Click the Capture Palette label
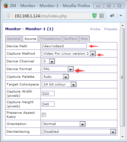This screenshot has height=142, width=127. (x=20, y=77)
